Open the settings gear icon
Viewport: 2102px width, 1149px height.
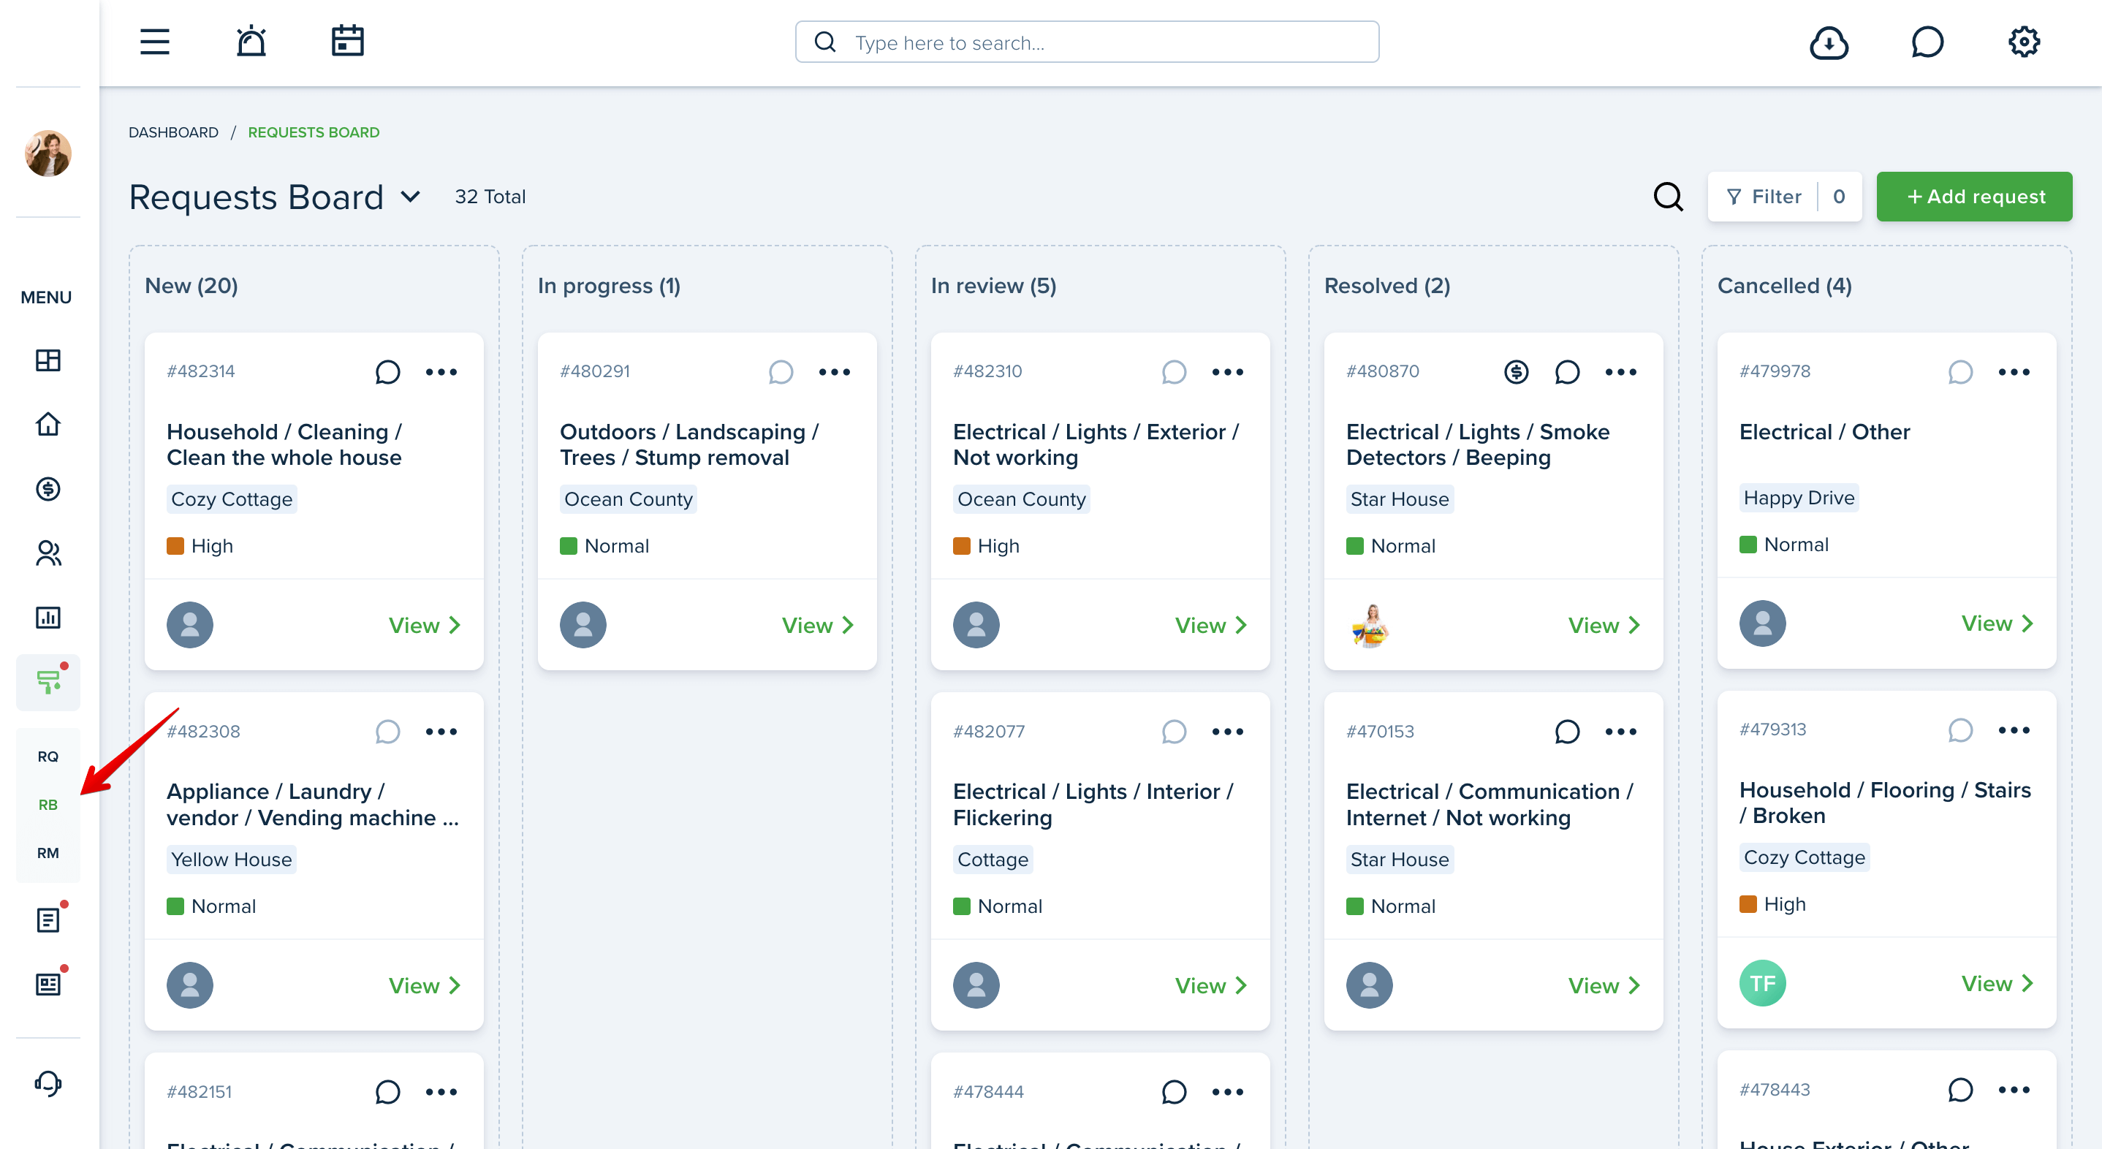pos(2024,42)
